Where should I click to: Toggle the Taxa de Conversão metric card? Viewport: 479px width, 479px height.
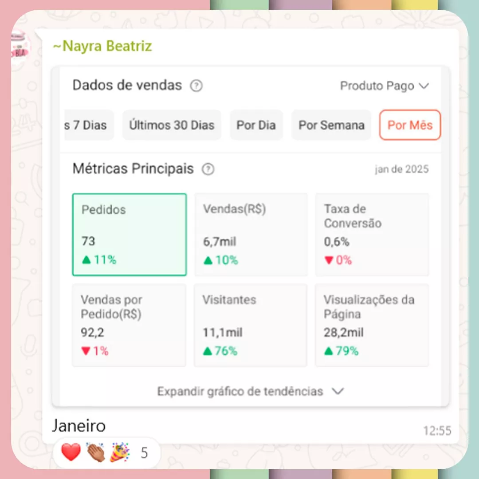pyautogui.click(x=372, y=235)
